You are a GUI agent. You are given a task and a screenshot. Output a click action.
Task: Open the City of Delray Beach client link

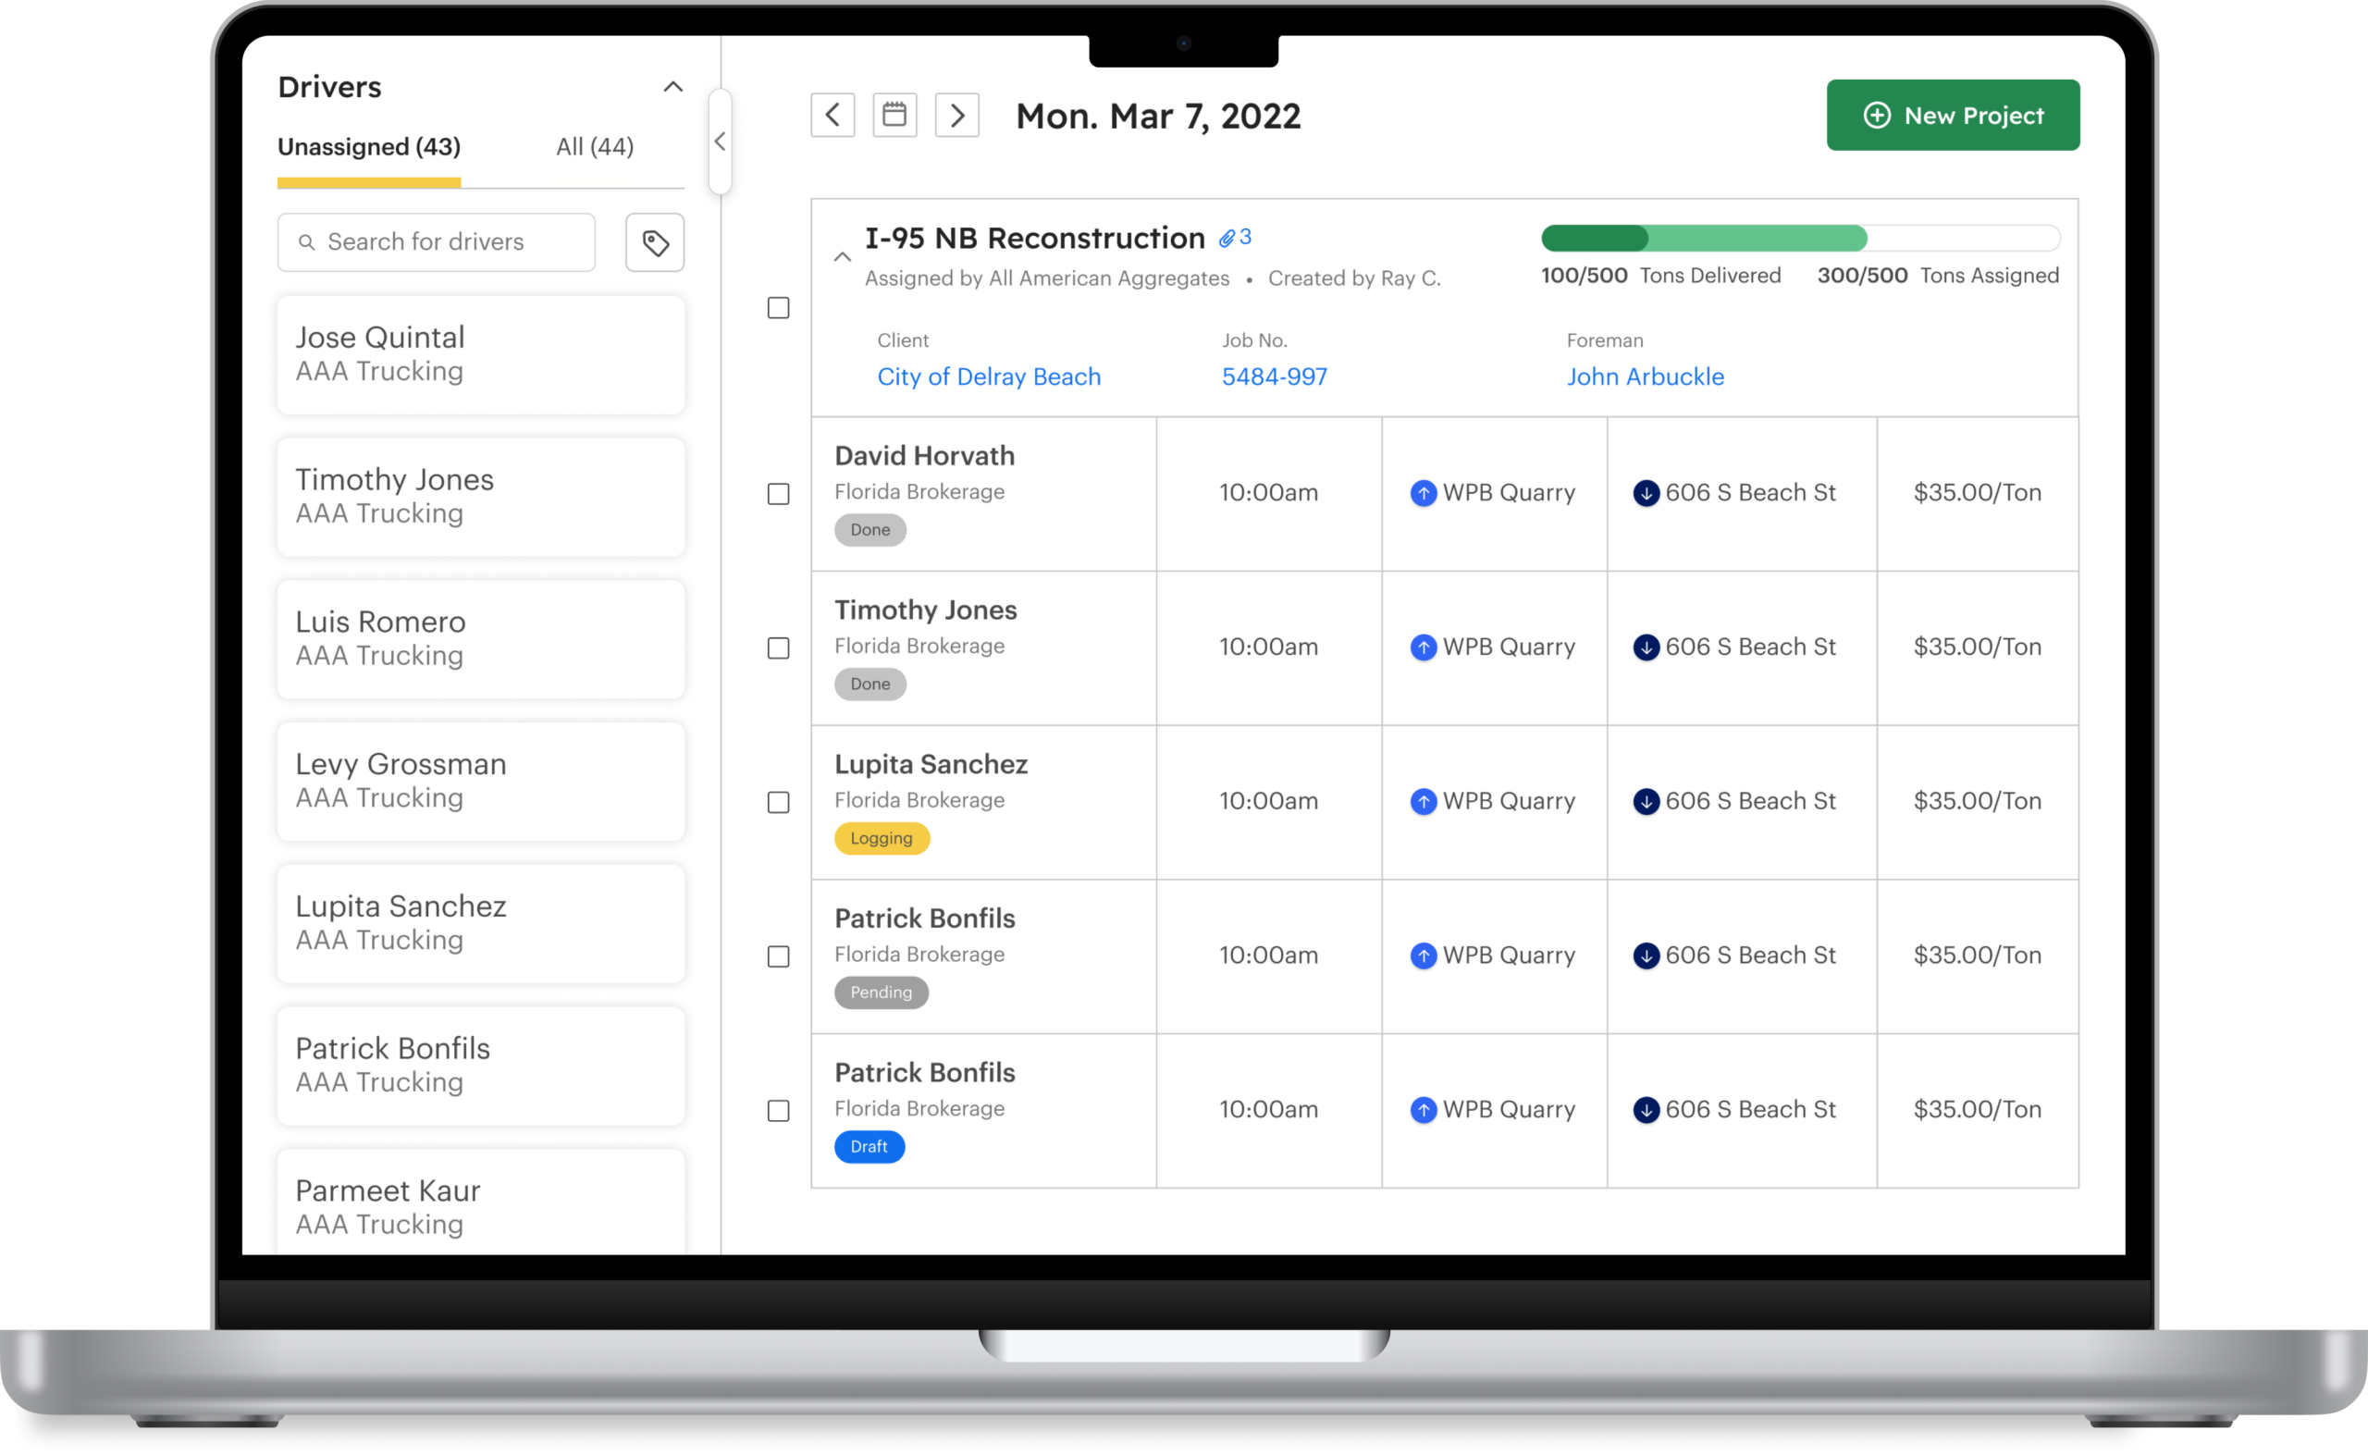point(988,377)
